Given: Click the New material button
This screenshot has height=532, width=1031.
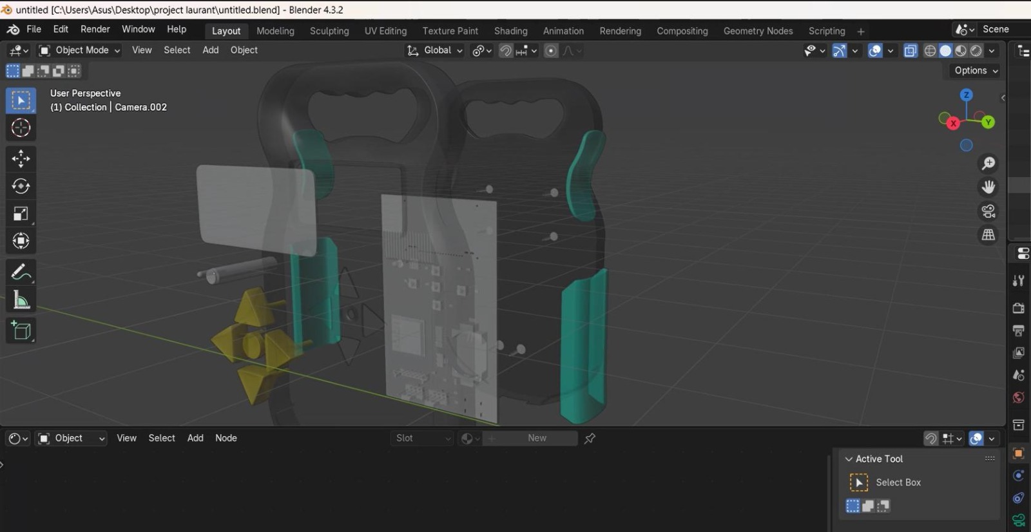Looking at the screenshot, I should 537,438.
